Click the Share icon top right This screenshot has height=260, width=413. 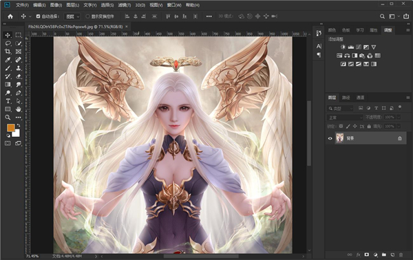tap(406, 16)
